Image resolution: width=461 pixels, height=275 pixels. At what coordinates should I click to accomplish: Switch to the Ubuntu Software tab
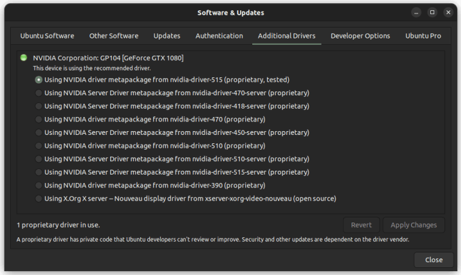47,36
